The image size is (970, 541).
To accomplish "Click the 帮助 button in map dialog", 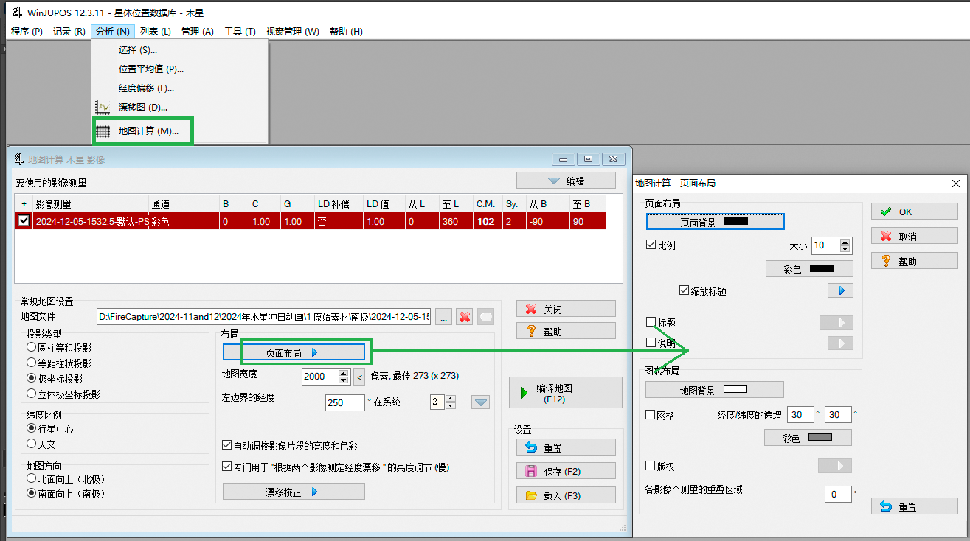I will [x=566, y=331].
